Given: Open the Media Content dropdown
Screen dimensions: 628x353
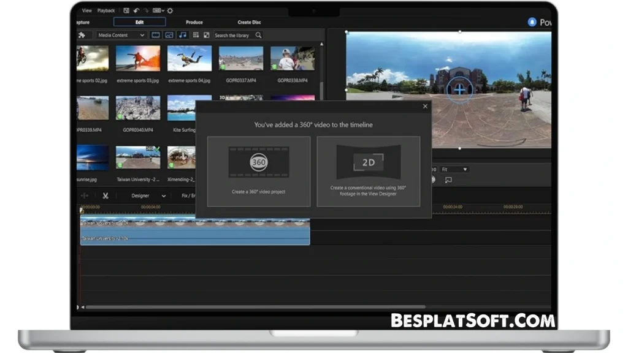Looking at the screenshot, I should pyautogui.click(x=121, y=36).
